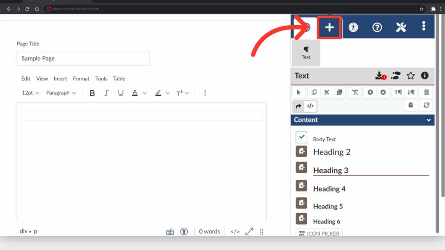The height and width of the screenshot is (250, 445).
Task: Click the Heading 2 text label
Action: point(332,152)
